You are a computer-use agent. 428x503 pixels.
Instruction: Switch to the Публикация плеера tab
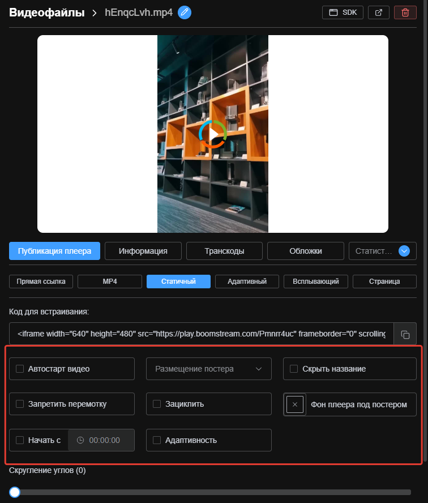[54, 251]
